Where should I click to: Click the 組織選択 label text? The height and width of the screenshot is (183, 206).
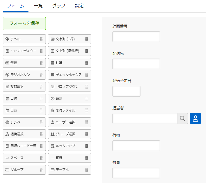17,134
